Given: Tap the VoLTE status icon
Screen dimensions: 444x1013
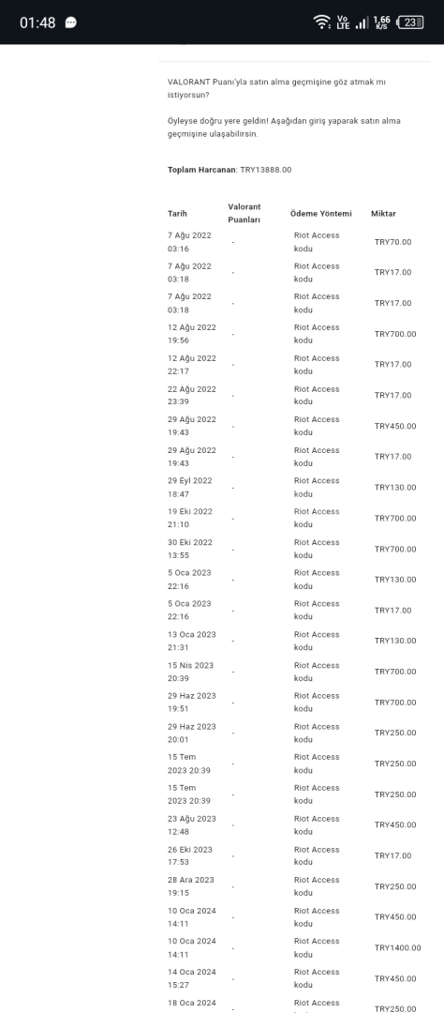Looking at the screenshot, I should click(x=343, y=22).
